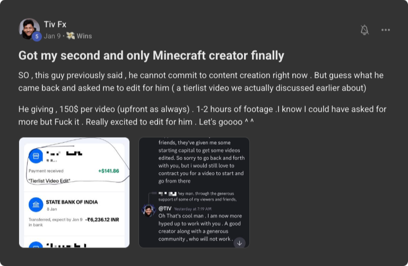The image size is (408, 266).
Task: Click the post title about Minecraft creator
Action: coord(151,55)
